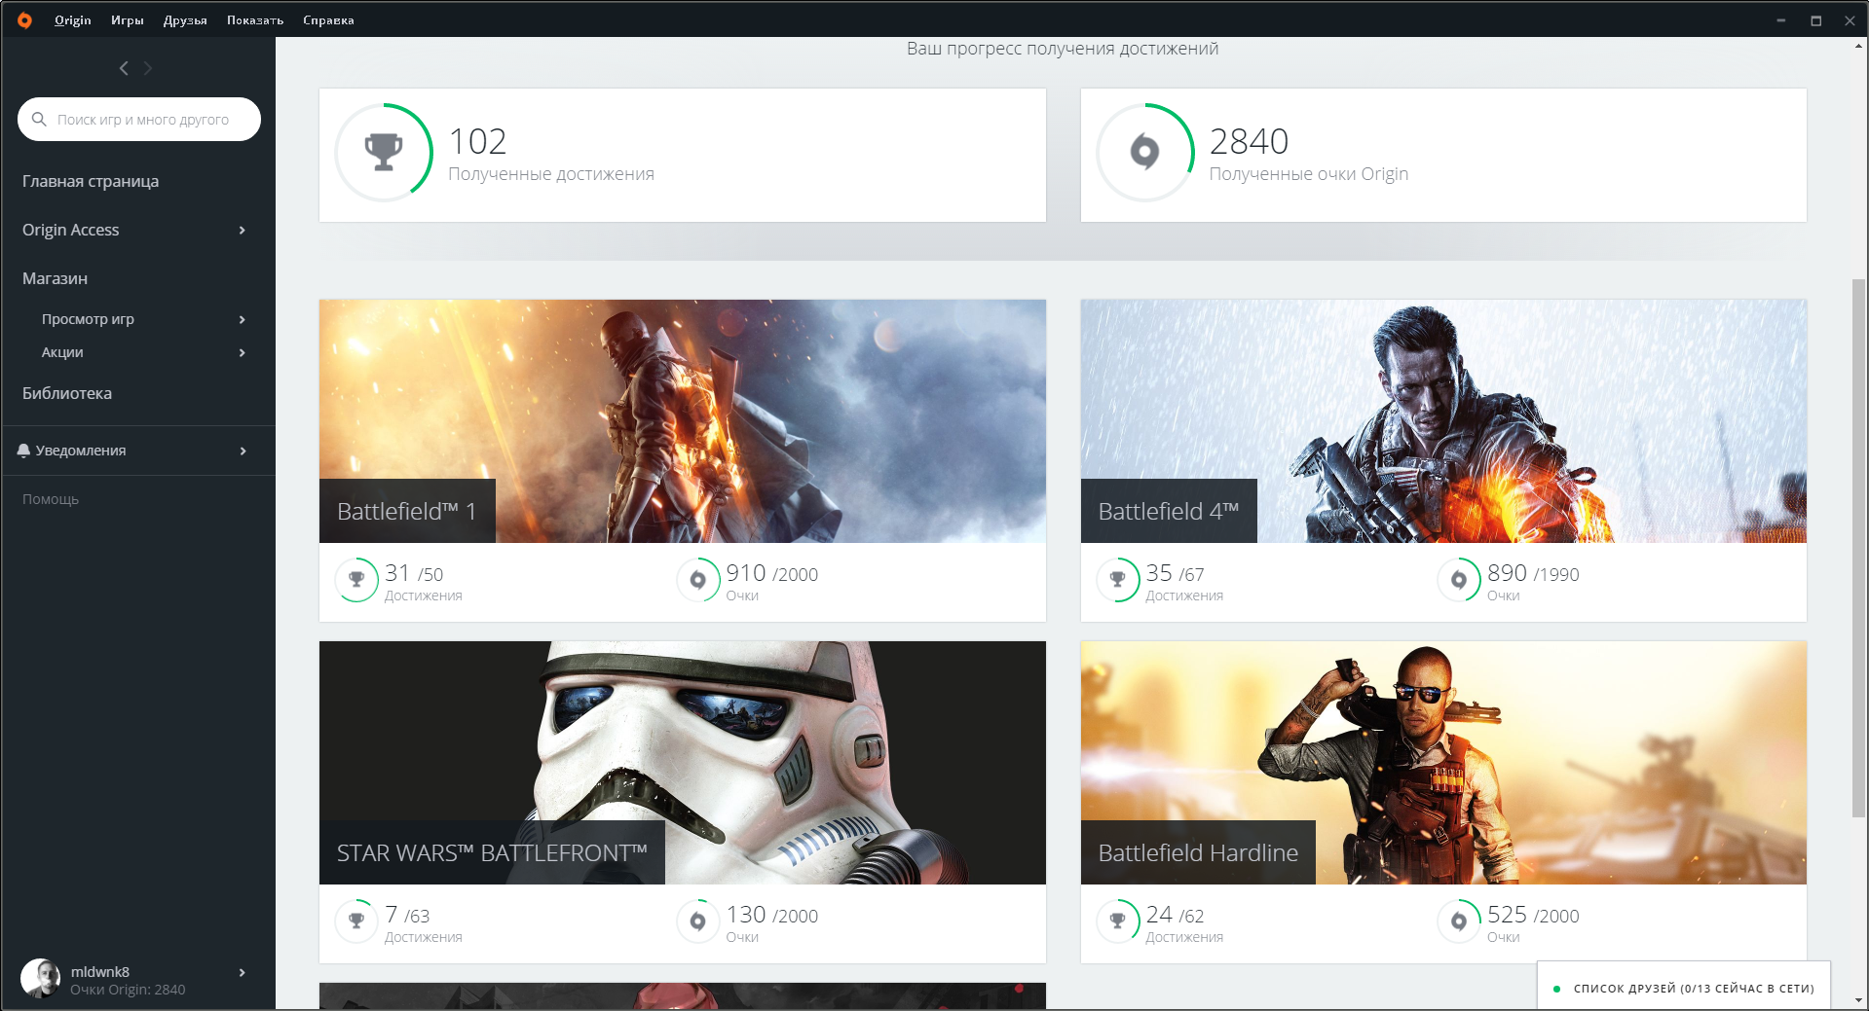Image resolution: width=1869 pixels, height=1011 pixels.
Task: Select Просмотр игр in sidebar
Action: coord(88,319)
